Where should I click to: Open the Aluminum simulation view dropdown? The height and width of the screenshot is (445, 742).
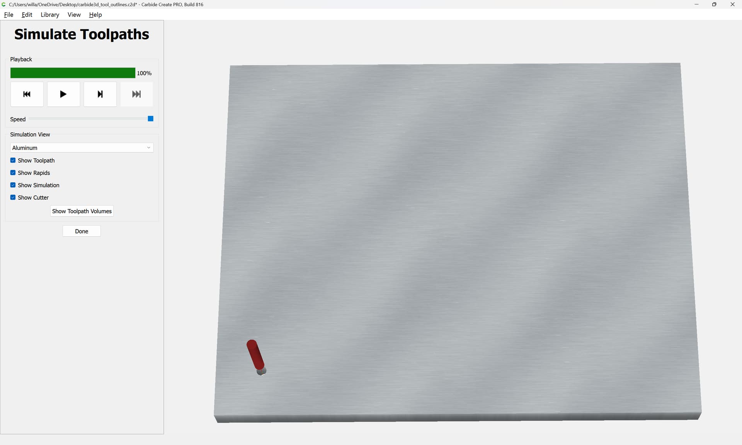tap(82, 148)
